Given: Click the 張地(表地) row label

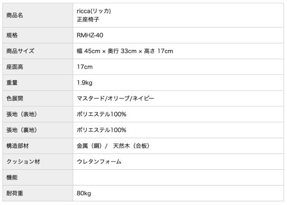Looking at the screenshot, I should click(x=22, y=114).
